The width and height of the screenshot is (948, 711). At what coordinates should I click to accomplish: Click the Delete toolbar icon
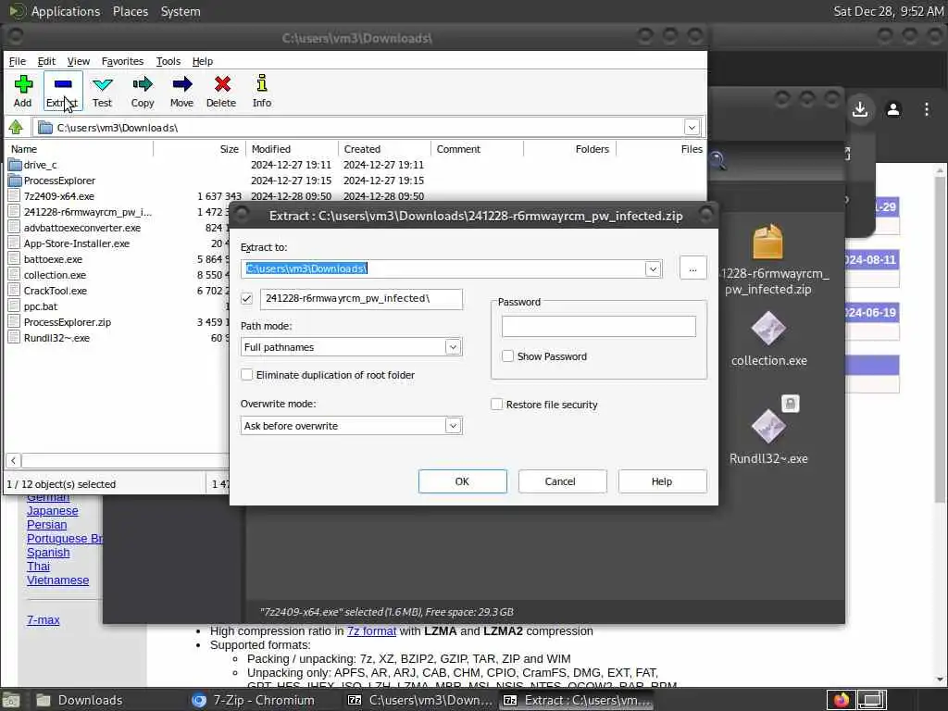(221, 91)
